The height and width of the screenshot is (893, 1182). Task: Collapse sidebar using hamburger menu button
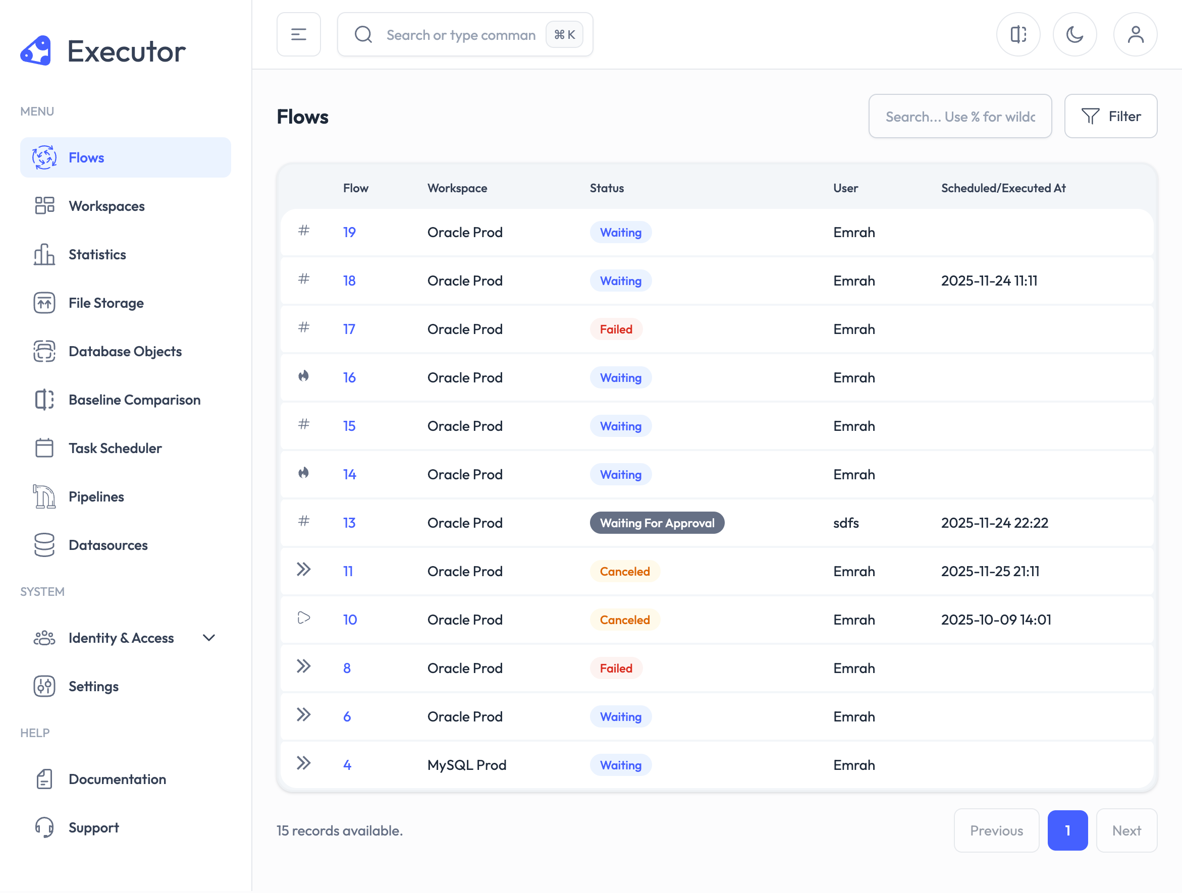pos(298,35)
